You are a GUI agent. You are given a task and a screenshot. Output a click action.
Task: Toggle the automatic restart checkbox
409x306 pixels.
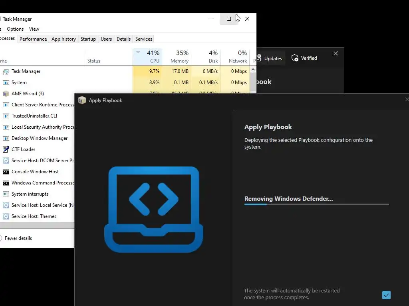[x=386, y=295]
